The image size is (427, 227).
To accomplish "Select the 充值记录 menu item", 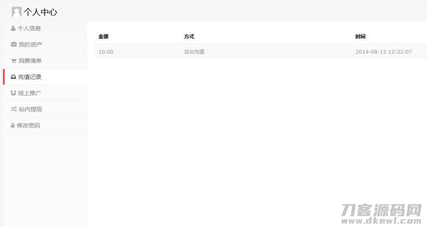I will pos(45,77).
